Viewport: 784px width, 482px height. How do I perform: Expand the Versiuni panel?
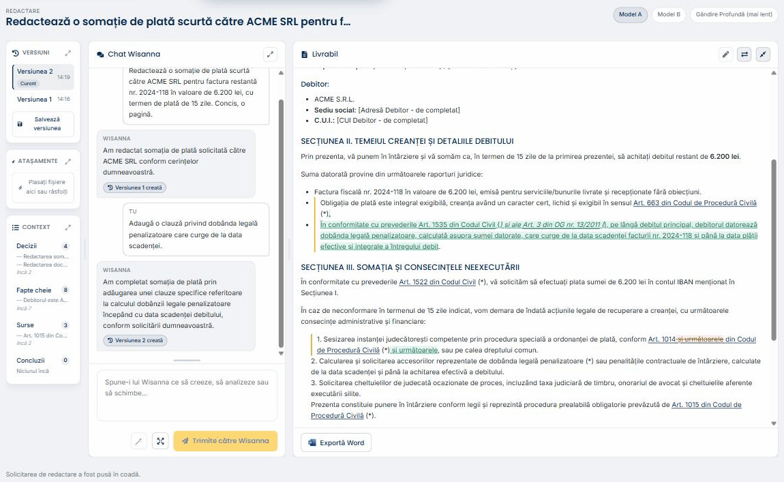68,52
